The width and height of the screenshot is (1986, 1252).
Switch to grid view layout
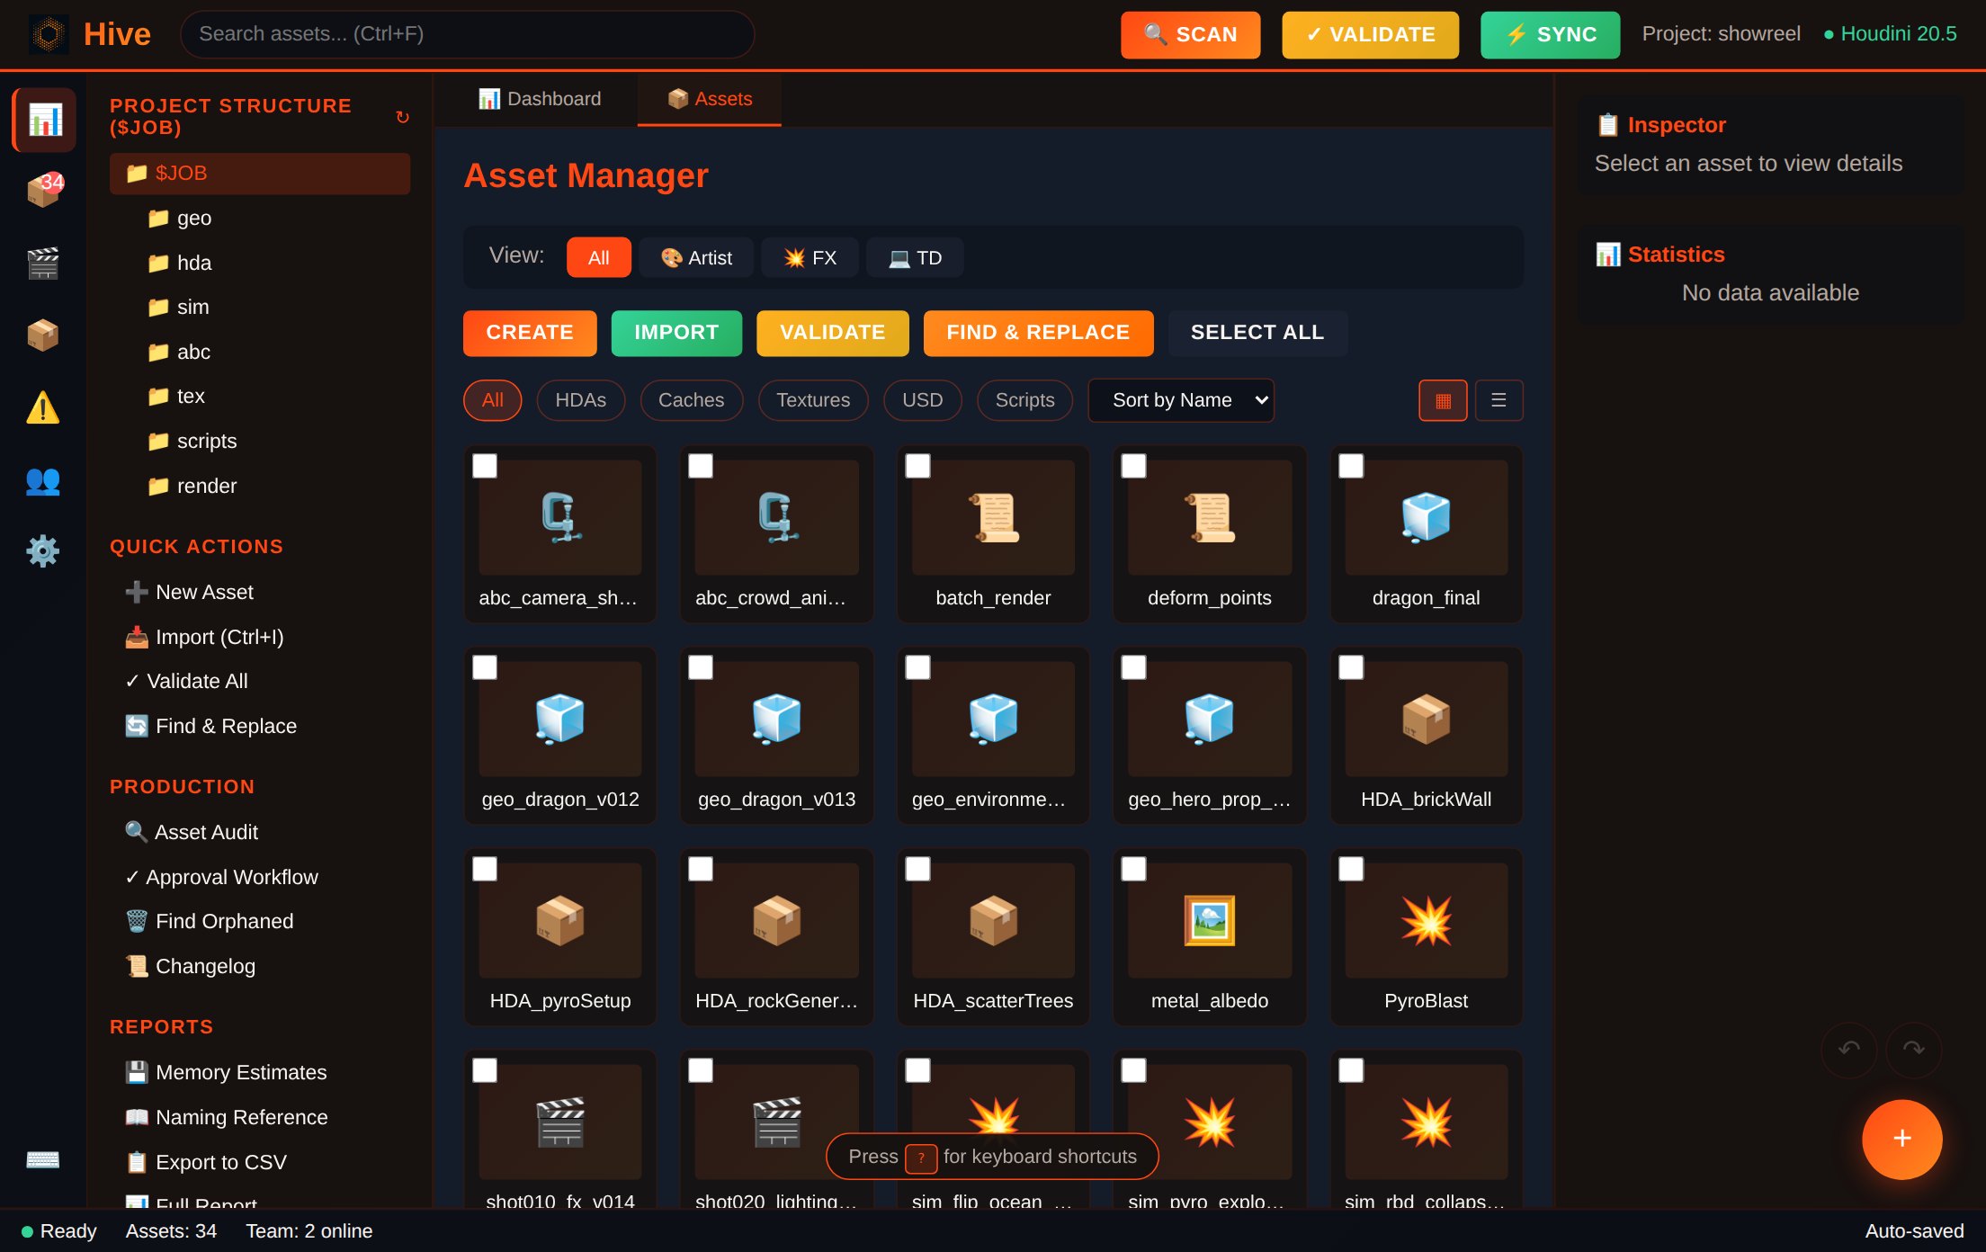pyautogui.click(x=1443, y=400)
